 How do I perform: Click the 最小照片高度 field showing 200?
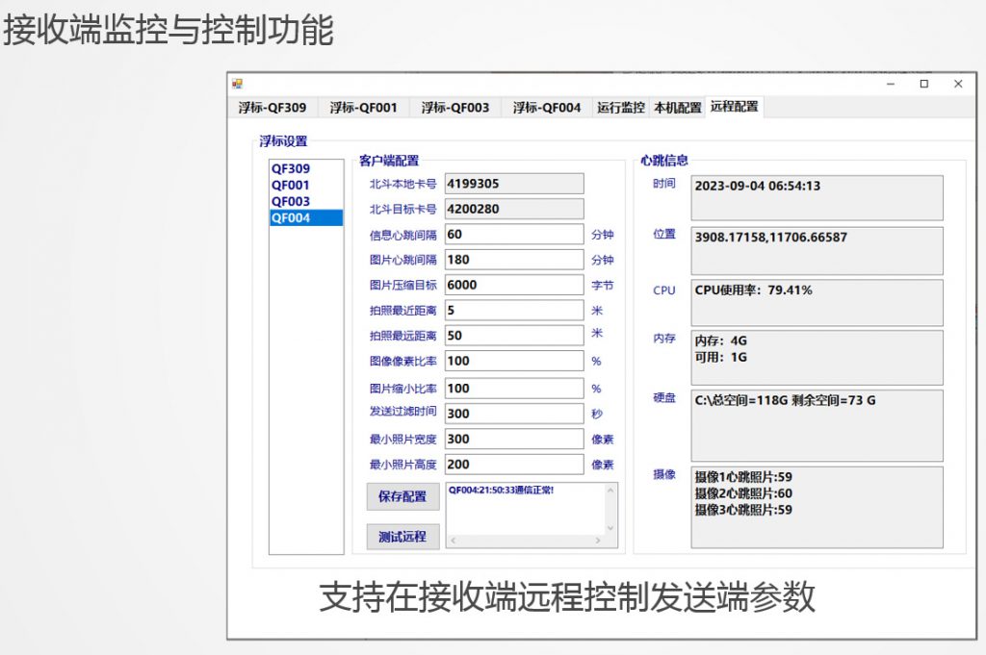513,464
